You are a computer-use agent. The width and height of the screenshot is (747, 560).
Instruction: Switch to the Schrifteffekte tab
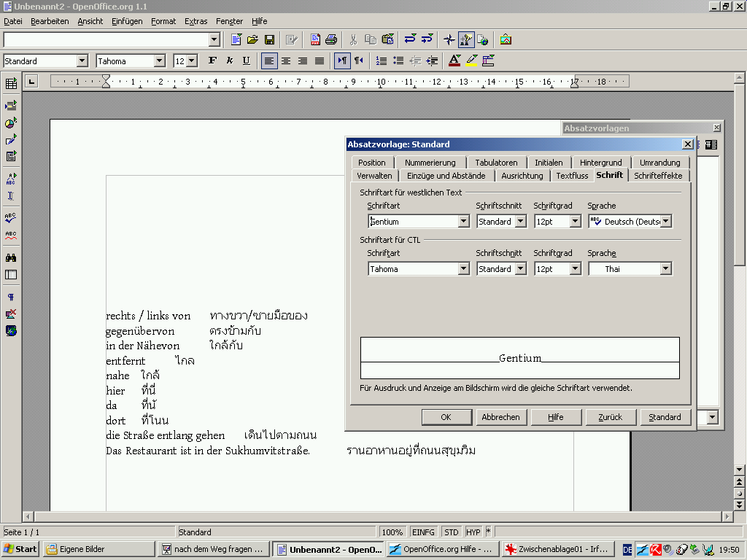pos(658,176)
